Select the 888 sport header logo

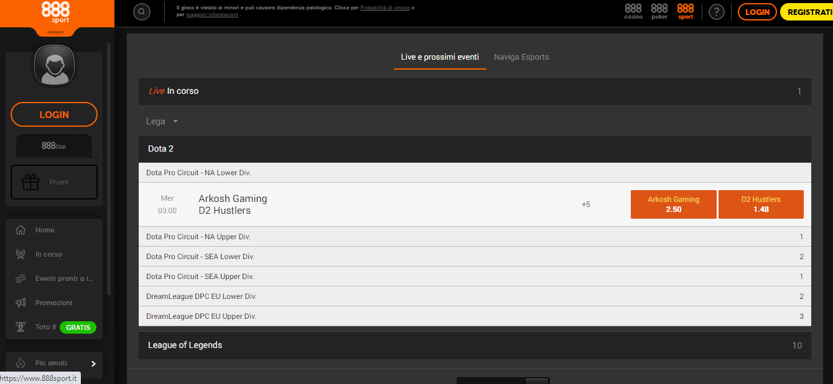(x=686, y=11)
